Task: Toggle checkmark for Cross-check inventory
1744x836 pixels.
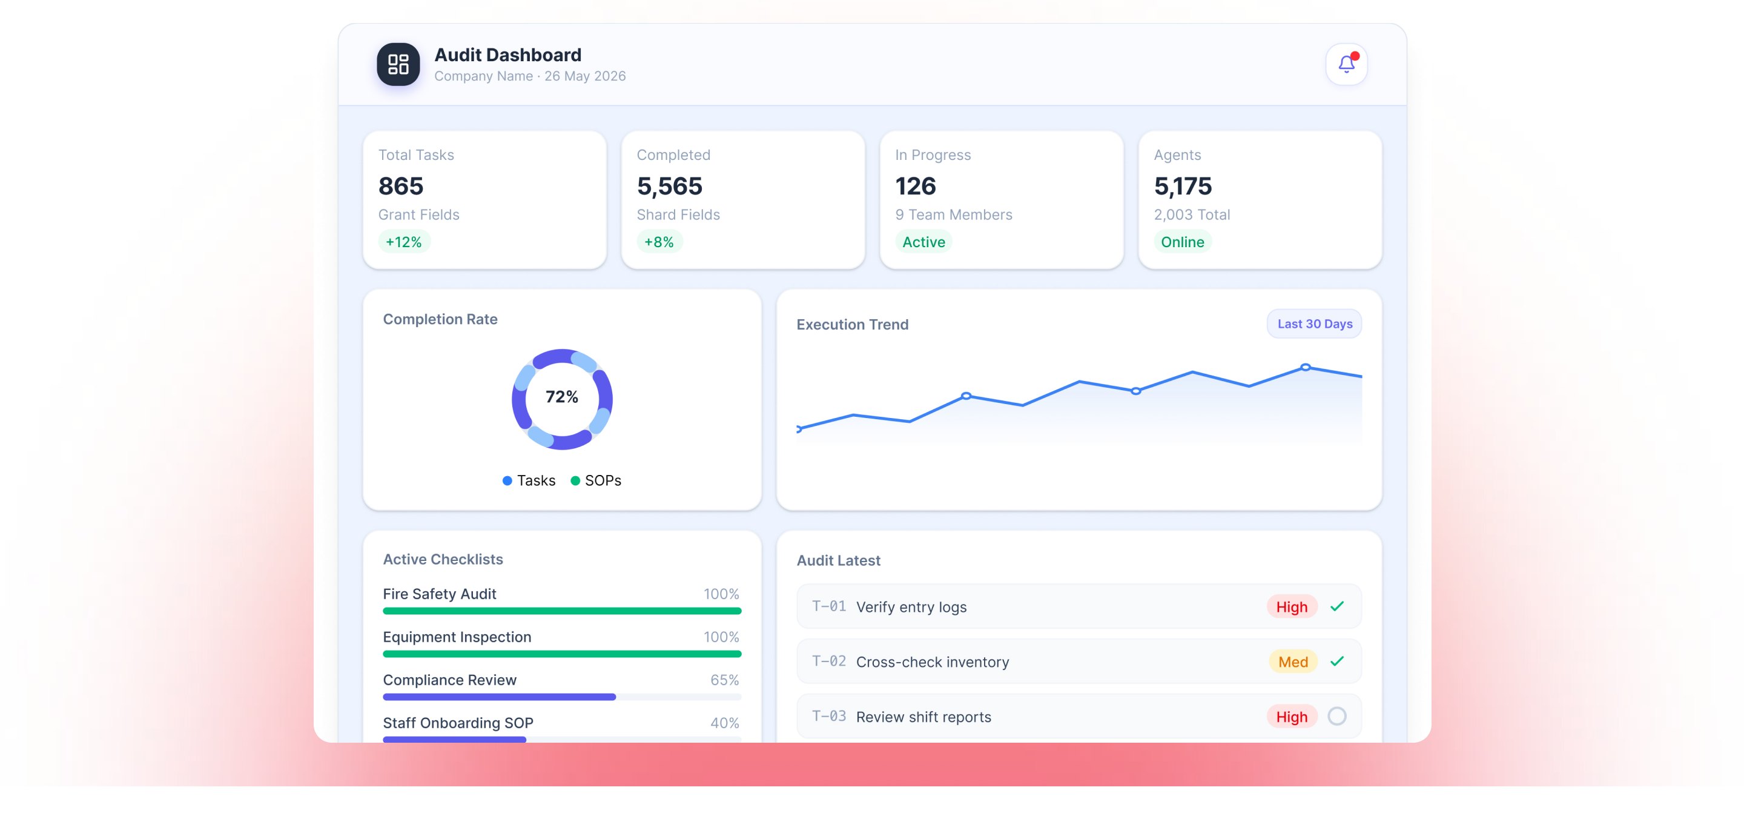Action: coord(1336,661)
